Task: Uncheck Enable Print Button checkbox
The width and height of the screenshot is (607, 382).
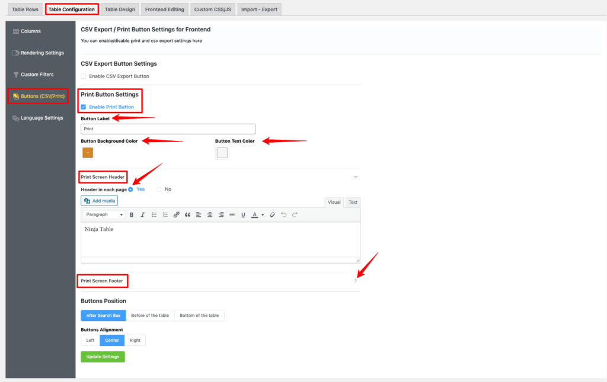Action: click(83, 107)
